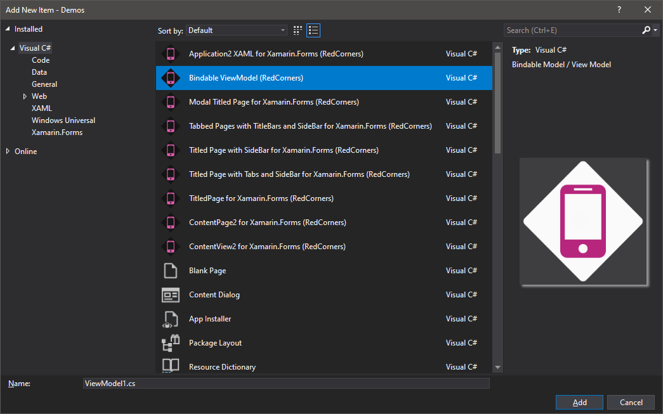Expand the Online section
663x414 pixels.
8,152
